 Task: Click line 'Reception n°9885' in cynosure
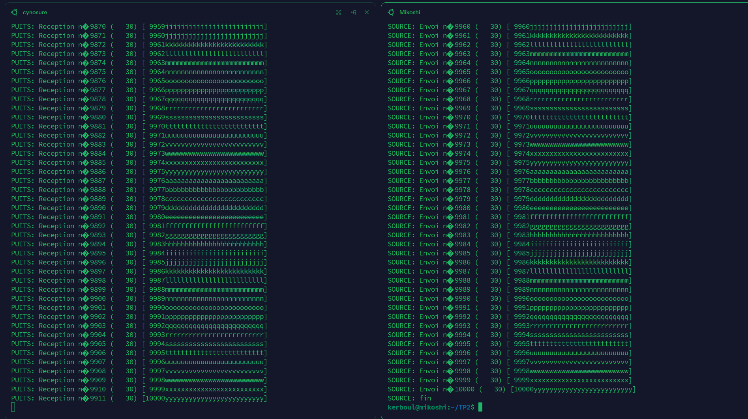(x=139, y=162)
